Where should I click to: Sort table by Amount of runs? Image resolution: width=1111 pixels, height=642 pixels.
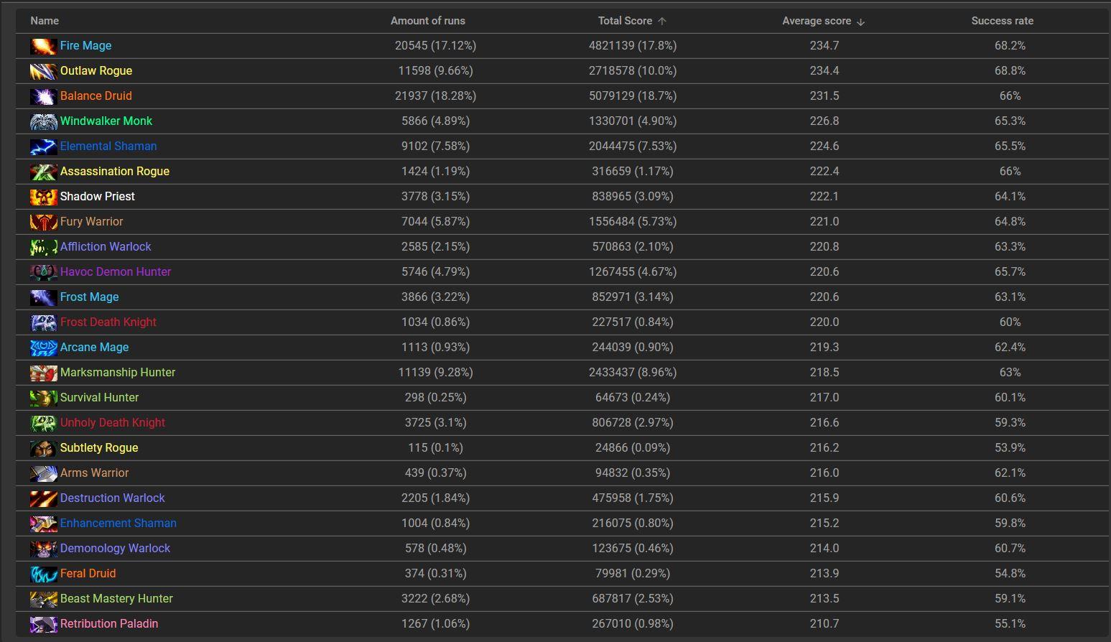(427, 21)
